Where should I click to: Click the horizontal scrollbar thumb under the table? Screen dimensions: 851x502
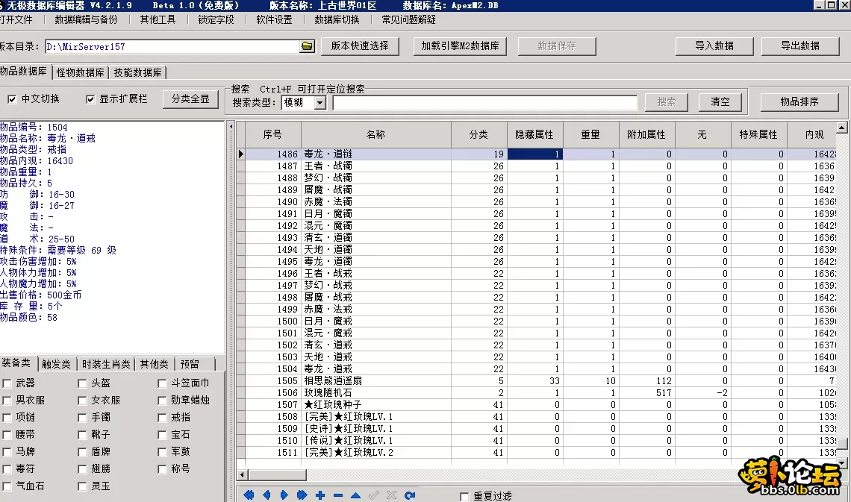point(278,475)
